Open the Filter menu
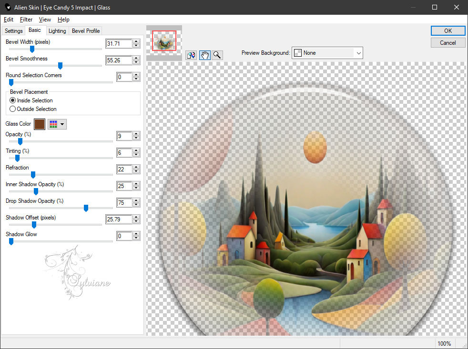Image resolution: width=468 pixels, height=349 pixels. [x=26, y=20]
